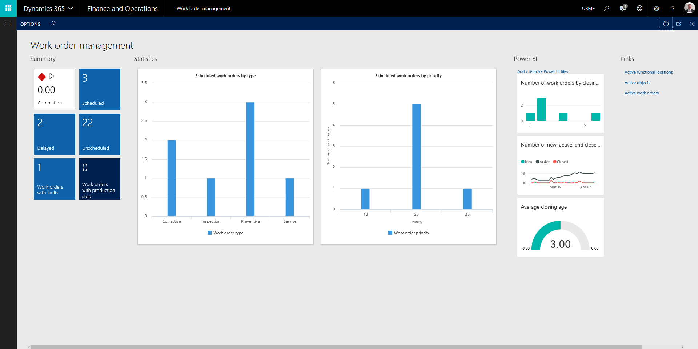Open the OPTIONS menu
Viewport: 698px width, 349px height.
pyautogui.click(x=30, y=24)
